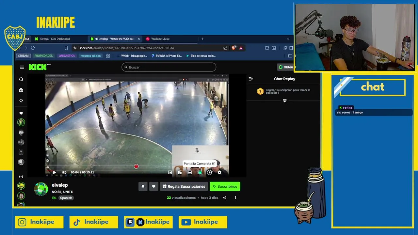418x235 pixels.
Task: Click the bookmark icon beside the URL
Action: point(66,48)
